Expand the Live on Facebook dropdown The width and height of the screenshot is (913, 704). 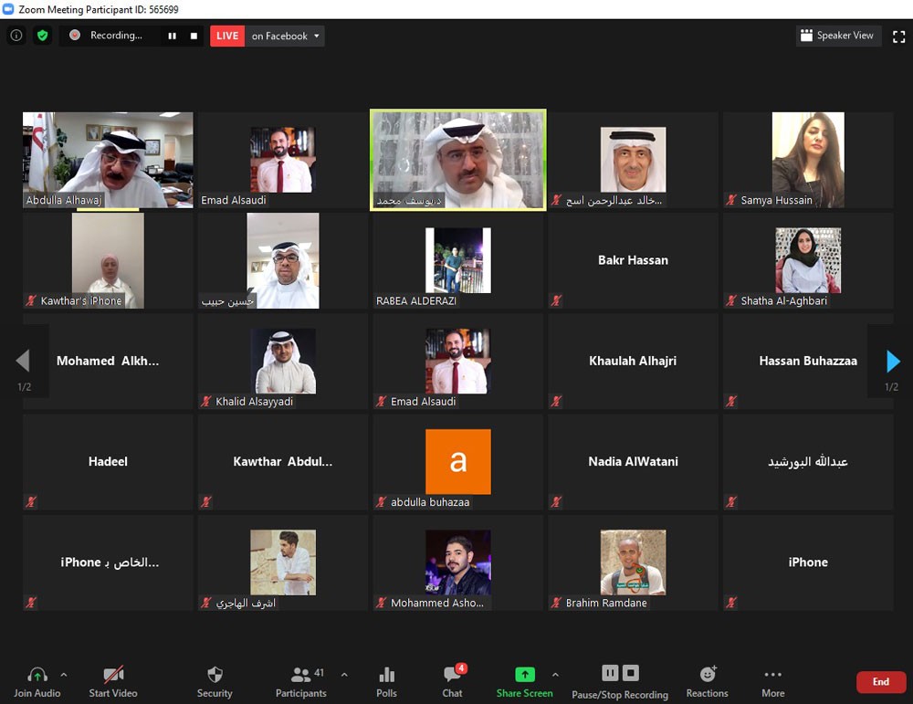click(317, 36)
